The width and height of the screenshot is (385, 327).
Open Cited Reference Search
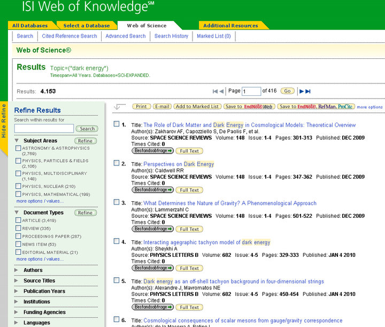[x=70, y=36]
